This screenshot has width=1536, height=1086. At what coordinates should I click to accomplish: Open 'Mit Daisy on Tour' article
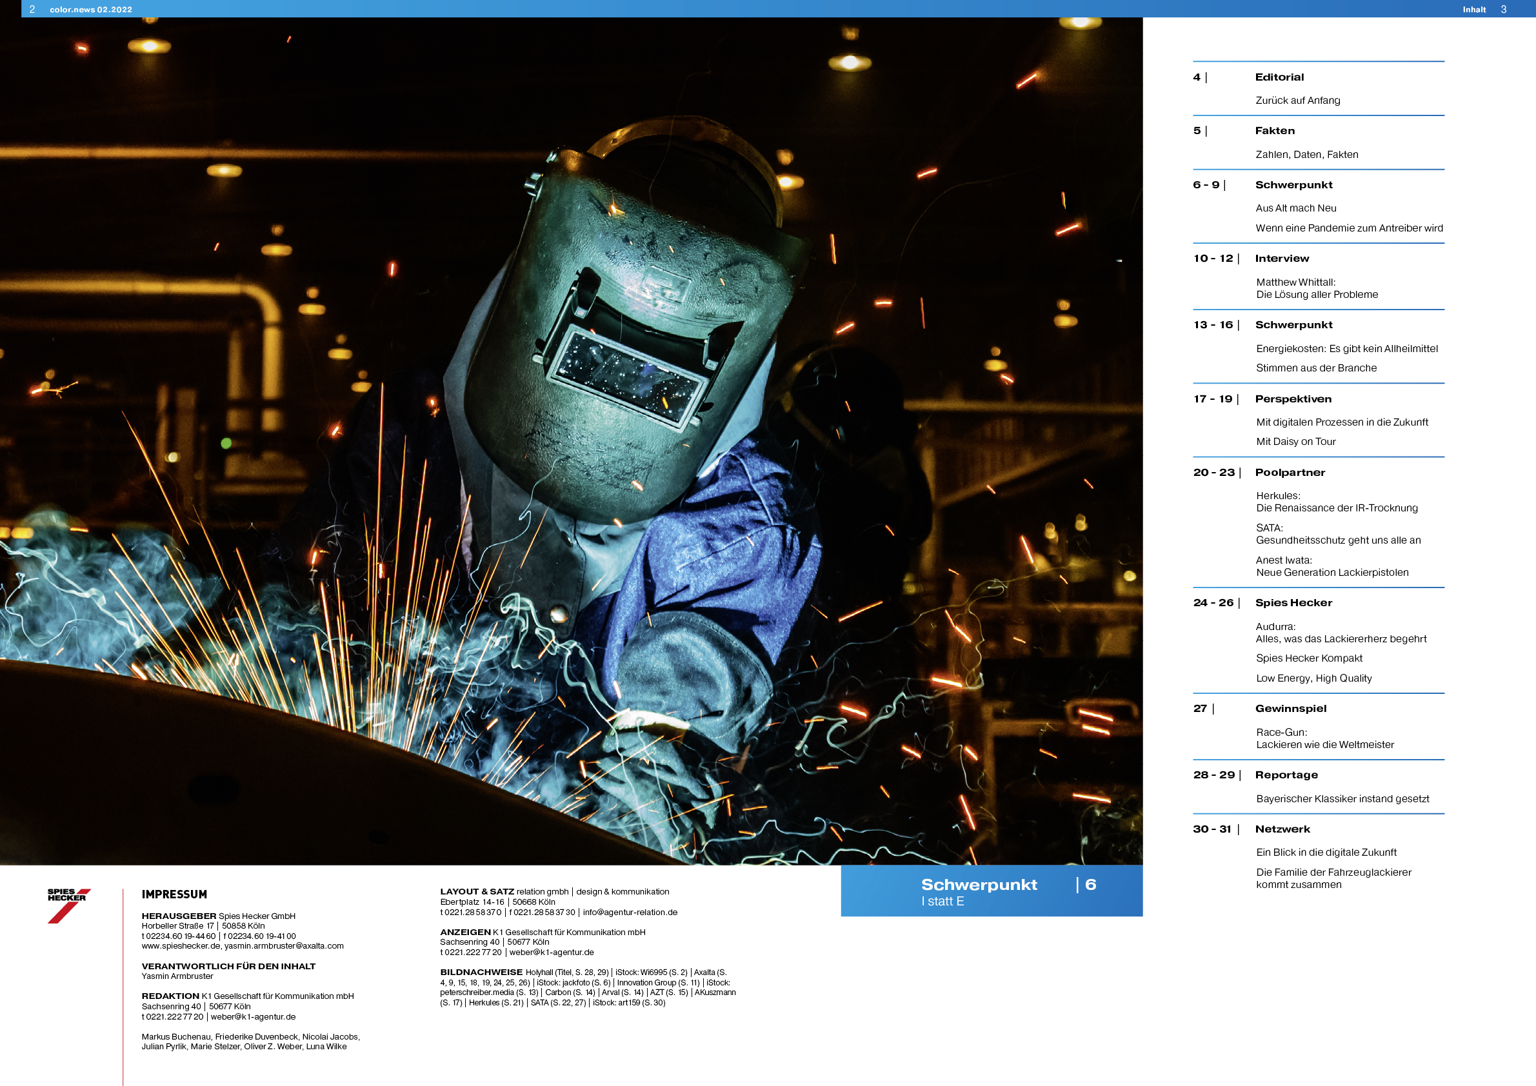point(1295,441)
